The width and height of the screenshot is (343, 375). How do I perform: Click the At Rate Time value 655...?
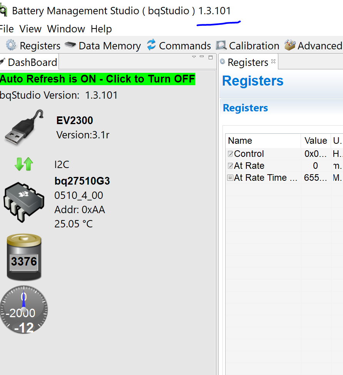316,178
